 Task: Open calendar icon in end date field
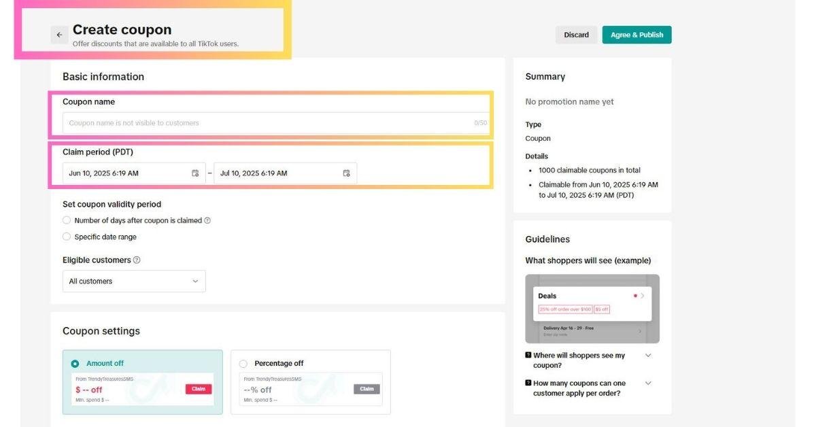tap(346, 173)
